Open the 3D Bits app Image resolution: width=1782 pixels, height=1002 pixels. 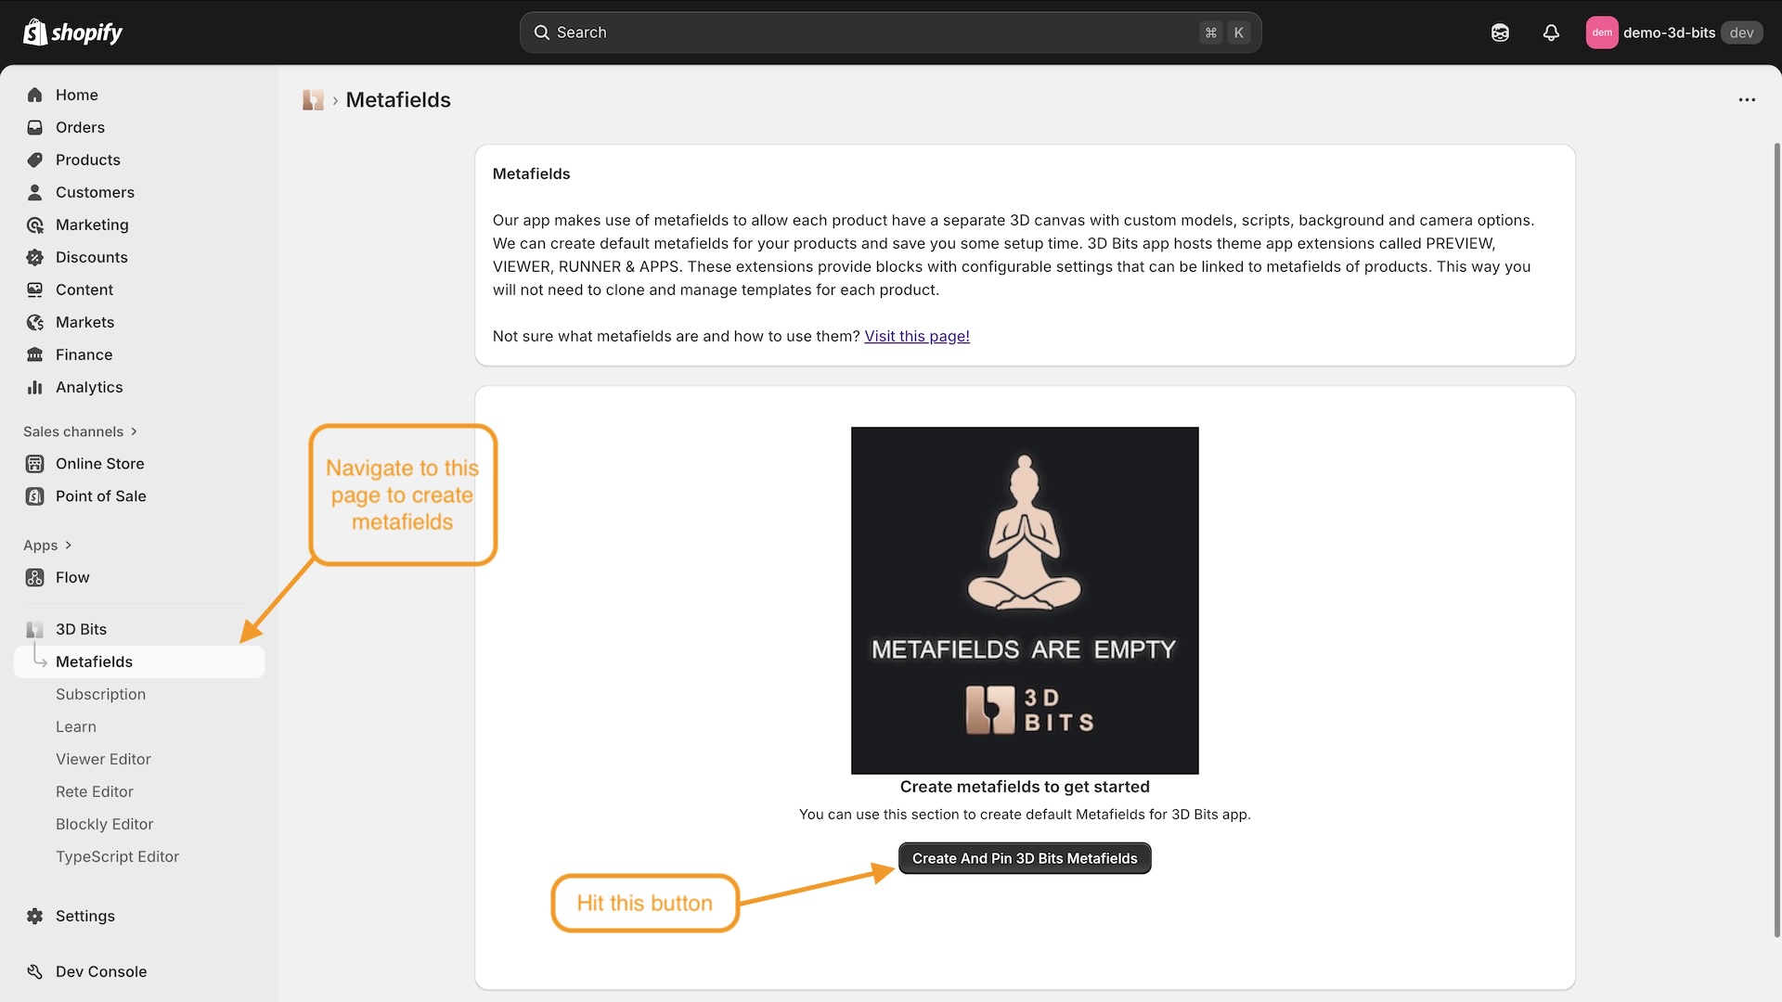coord(81,629)
